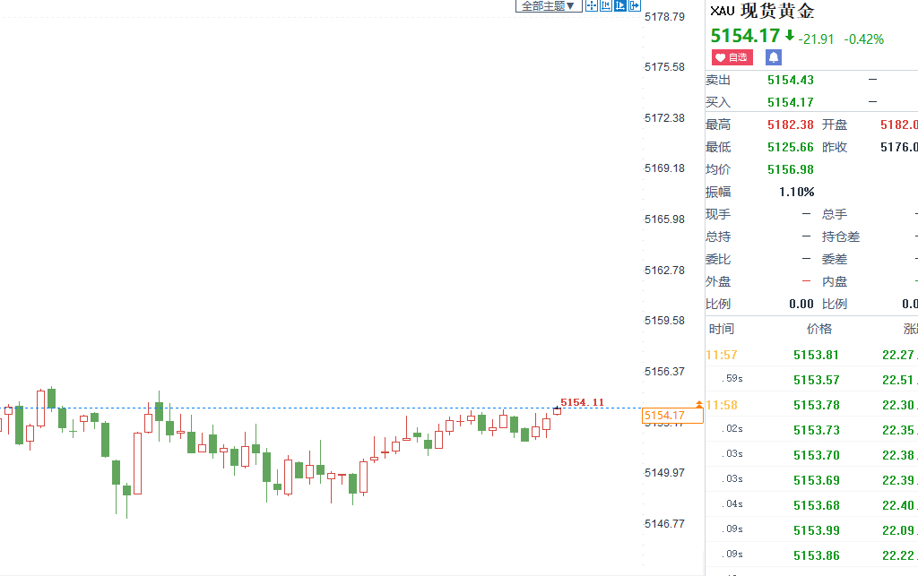Screen dimensions: 918x576
Task: Click tick price 5153.86
Action: coord(816,555)
